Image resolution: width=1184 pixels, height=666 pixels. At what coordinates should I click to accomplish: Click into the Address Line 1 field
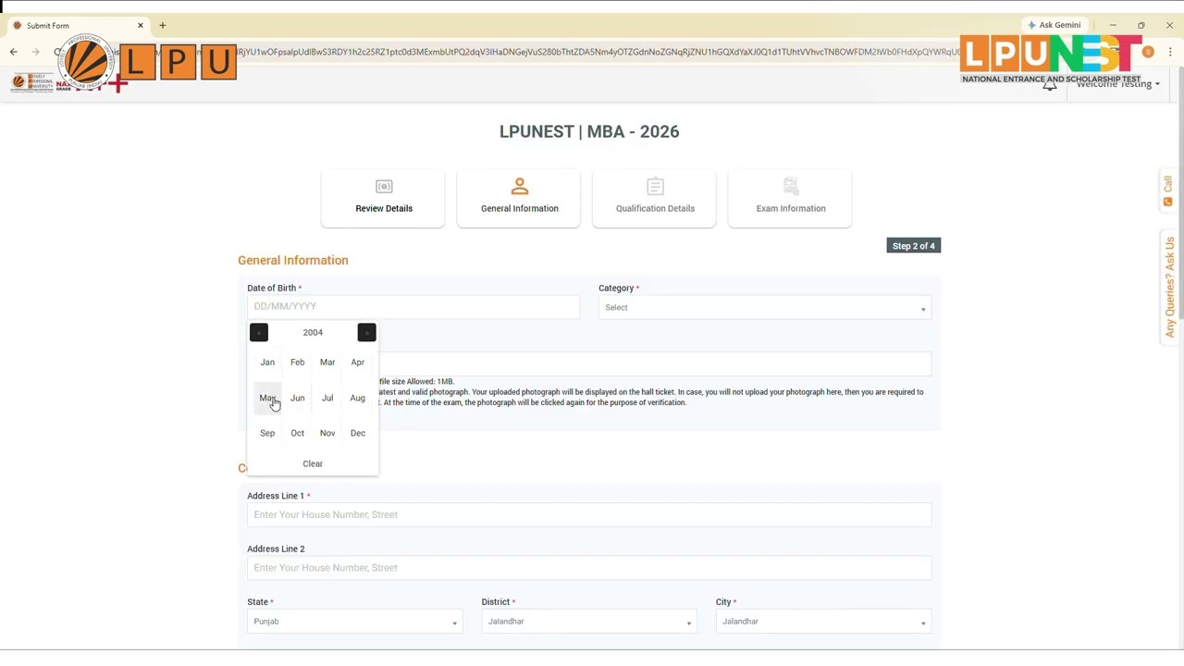pyautogui.click(x=589, y=515)
